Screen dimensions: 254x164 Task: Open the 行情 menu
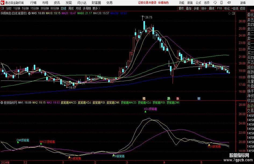33,3
